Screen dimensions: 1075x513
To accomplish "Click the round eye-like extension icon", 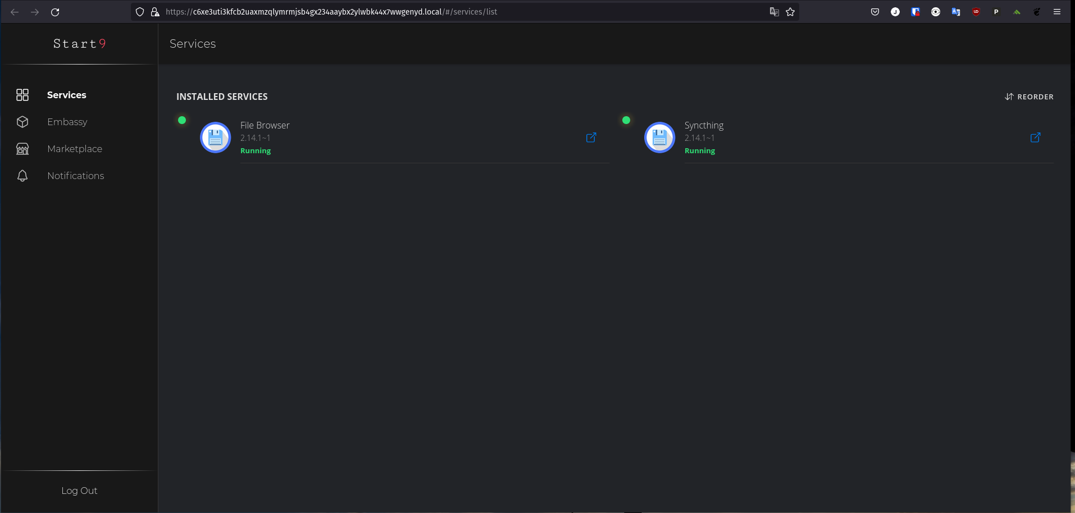I will 936,12.
